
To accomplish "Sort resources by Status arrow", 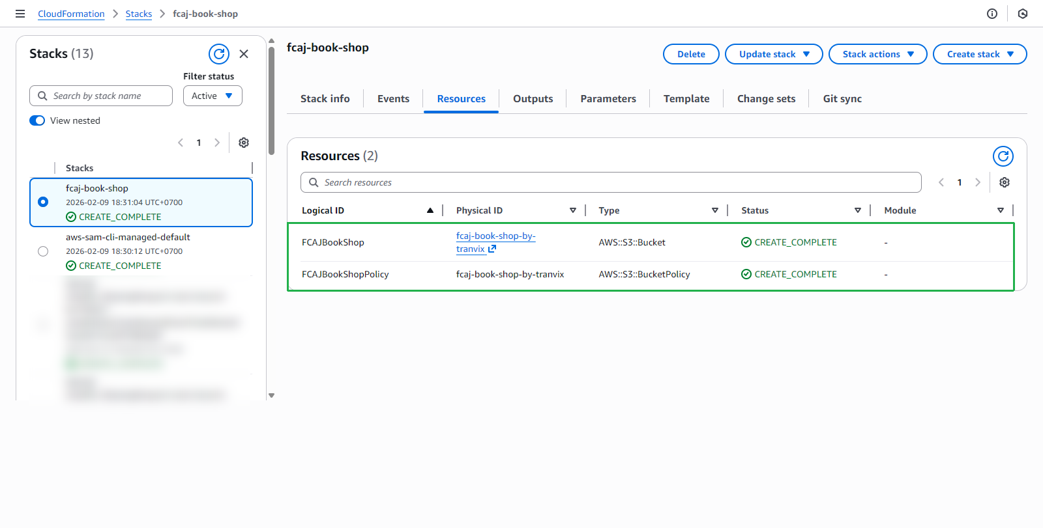I will [x=858, y=210].
